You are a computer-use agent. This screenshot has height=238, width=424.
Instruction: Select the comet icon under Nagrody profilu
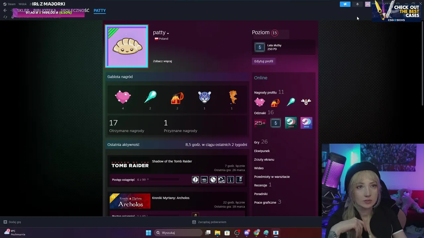291,102
